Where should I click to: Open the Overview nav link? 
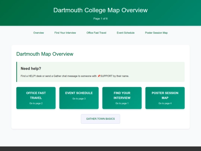tap(39, 33)
